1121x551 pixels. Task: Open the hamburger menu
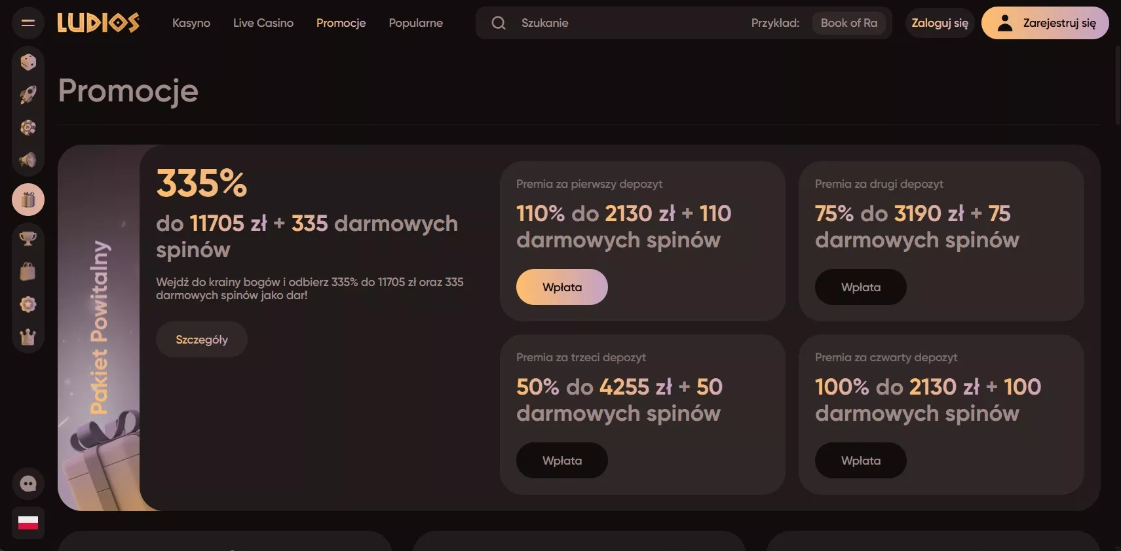click(28, 23)
